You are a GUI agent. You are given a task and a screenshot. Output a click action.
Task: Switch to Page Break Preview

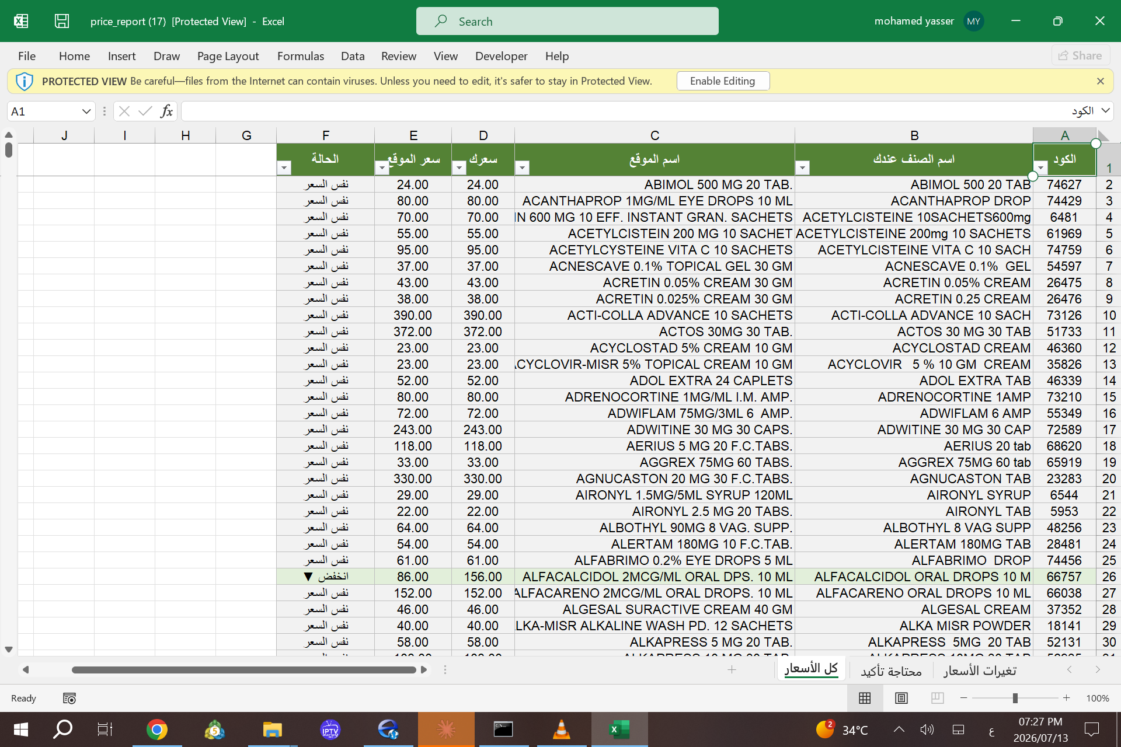pyautogui.click(x=938, y=698)
